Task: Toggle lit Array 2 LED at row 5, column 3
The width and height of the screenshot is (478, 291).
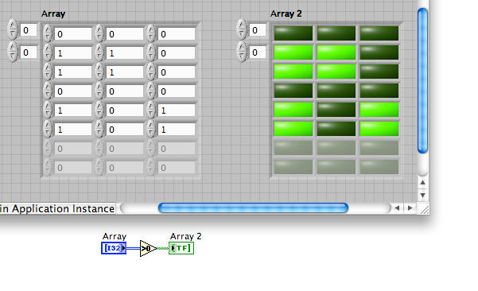Action: click(x=379, y=110)
